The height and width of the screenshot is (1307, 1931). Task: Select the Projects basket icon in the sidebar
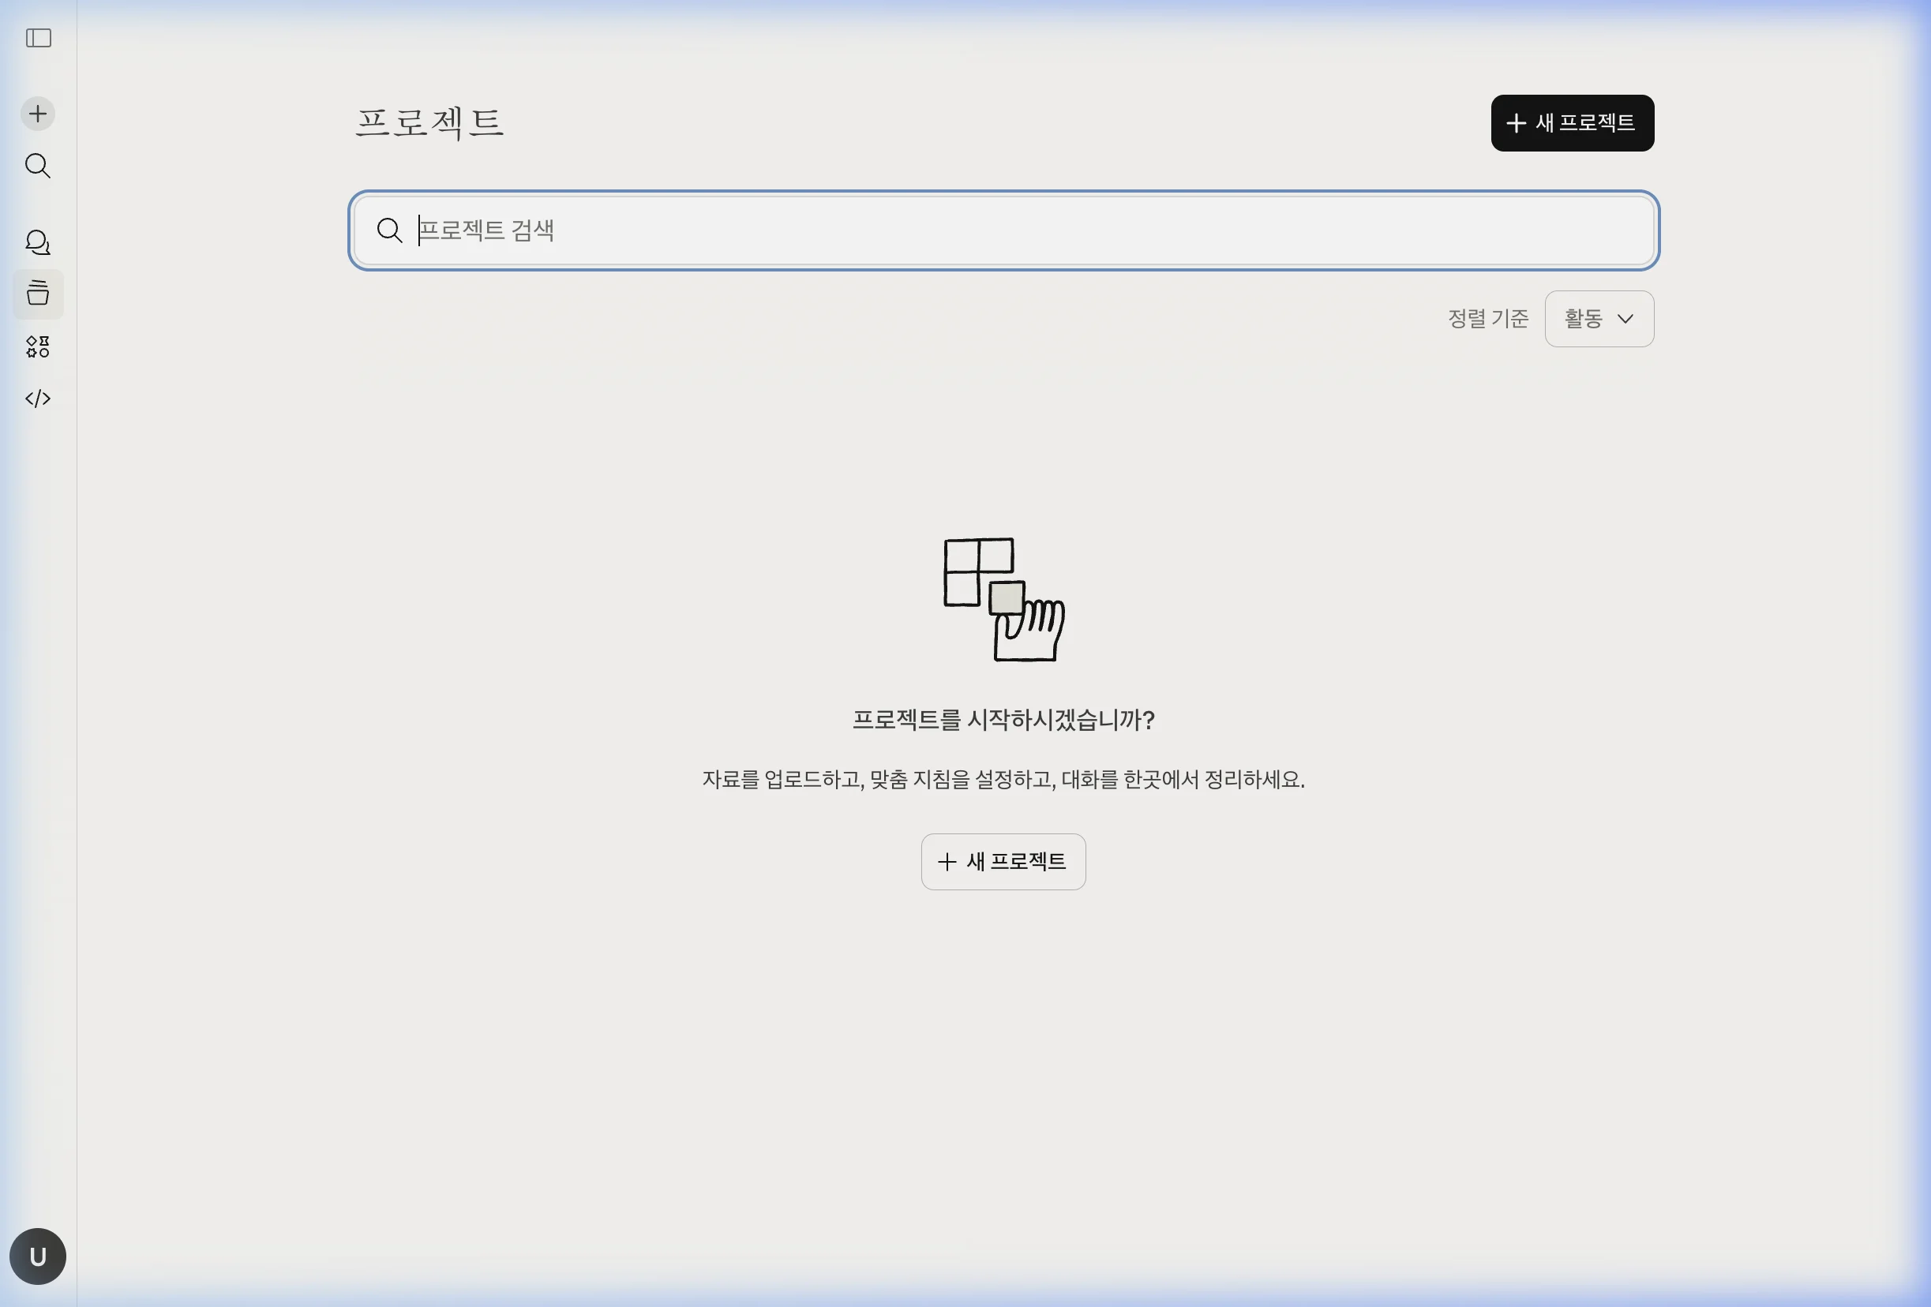(x=37, y=294)
